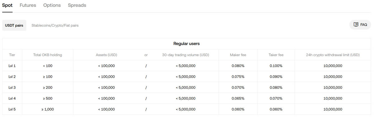Click the 0.075% maker fee value
The height and width of the screenshot is (119, 374).
click(x=238, y=77)
